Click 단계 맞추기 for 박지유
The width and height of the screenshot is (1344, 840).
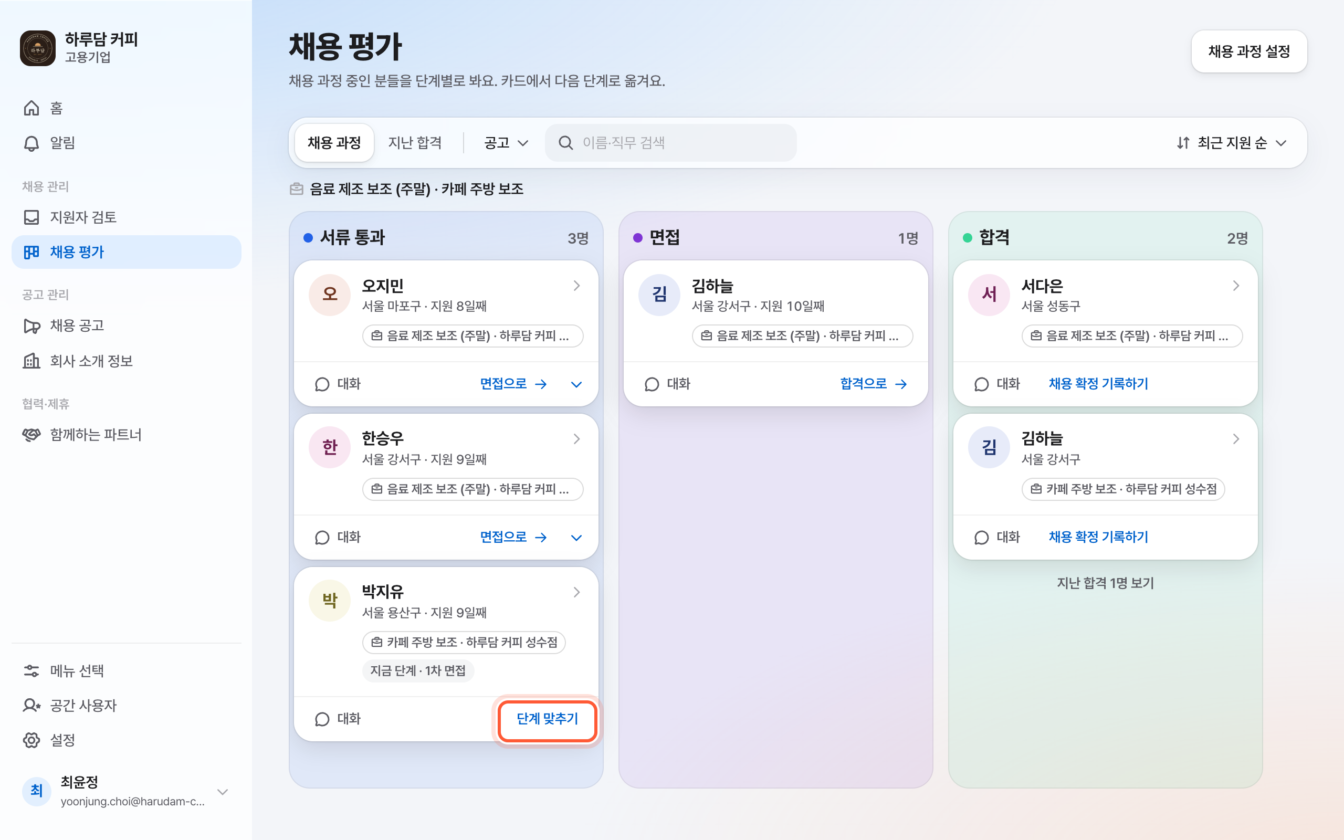coord(547,719)
